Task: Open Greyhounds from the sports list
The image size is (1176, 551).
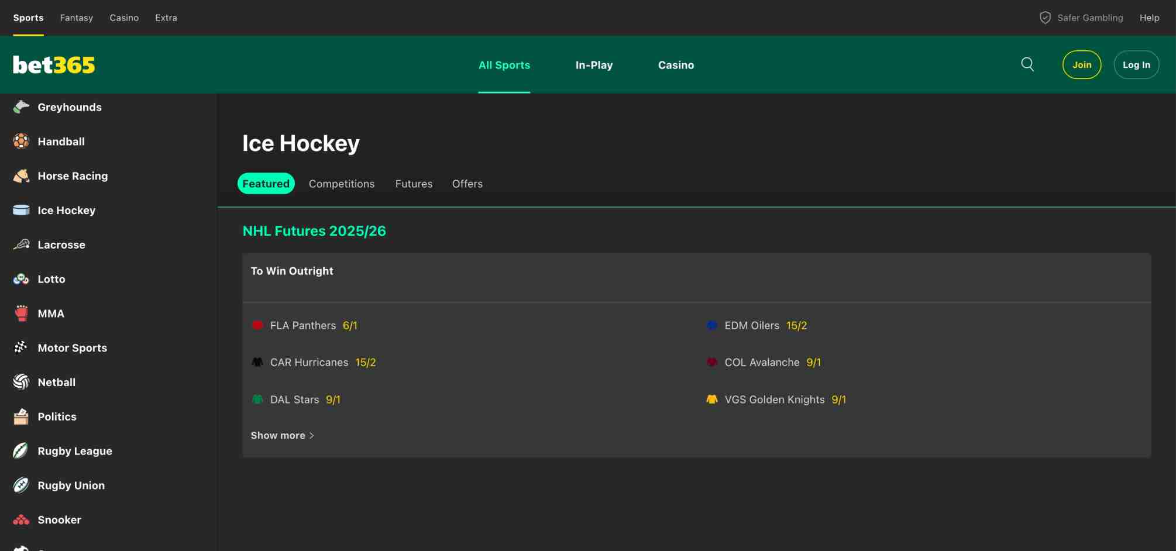Action: click(x=70, y=107)
